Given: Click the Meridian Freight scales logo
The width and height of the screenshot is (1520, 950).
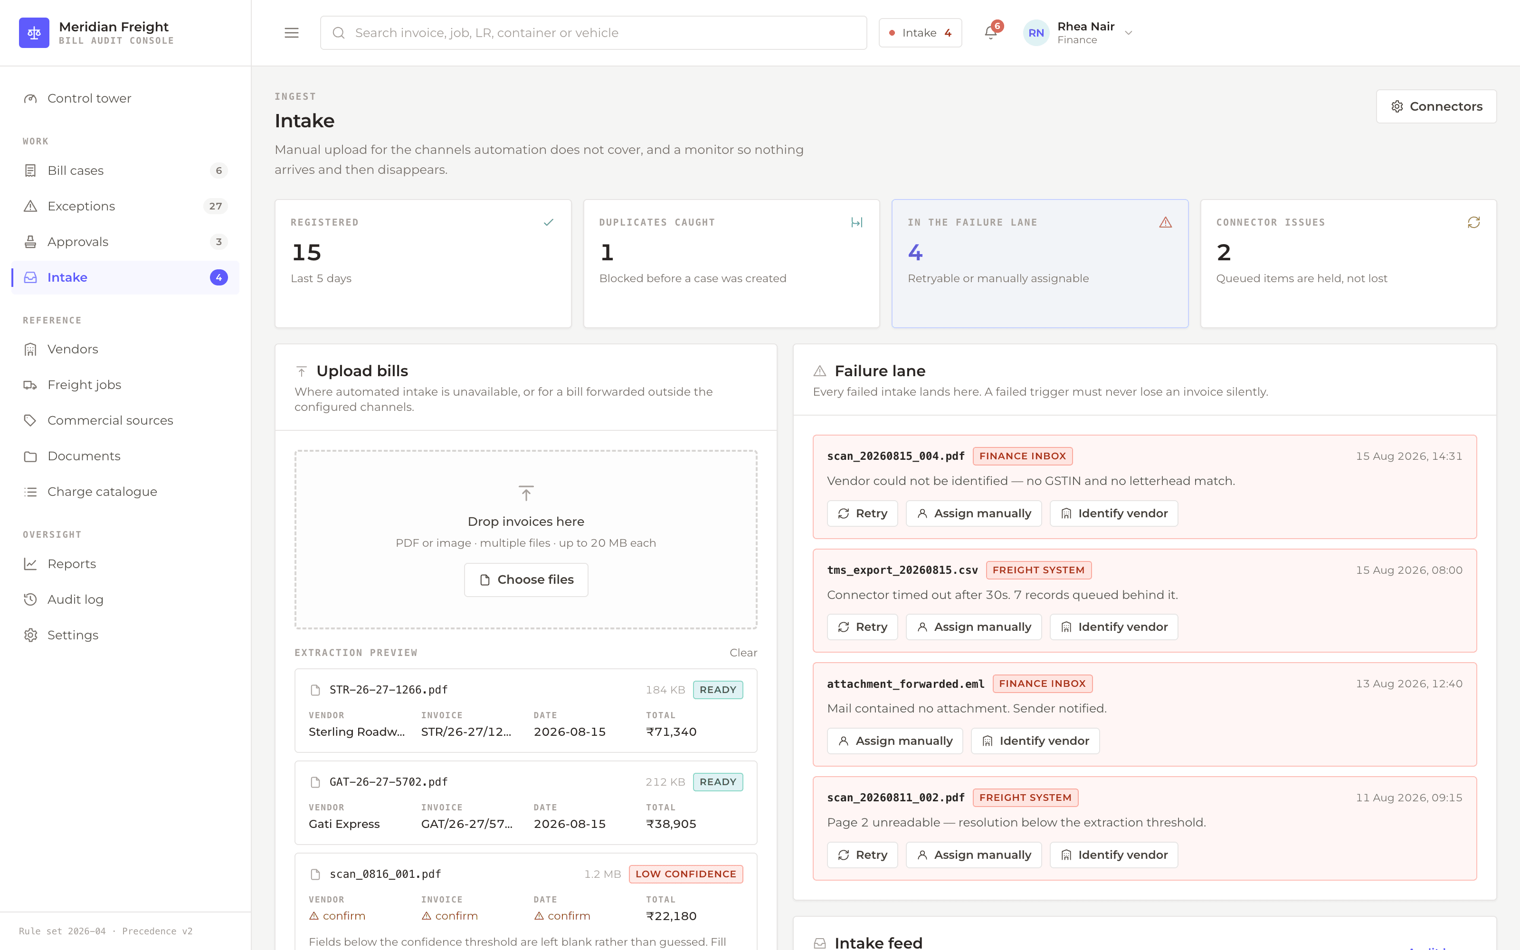Looking at the screenshot, I should [34, 33].
